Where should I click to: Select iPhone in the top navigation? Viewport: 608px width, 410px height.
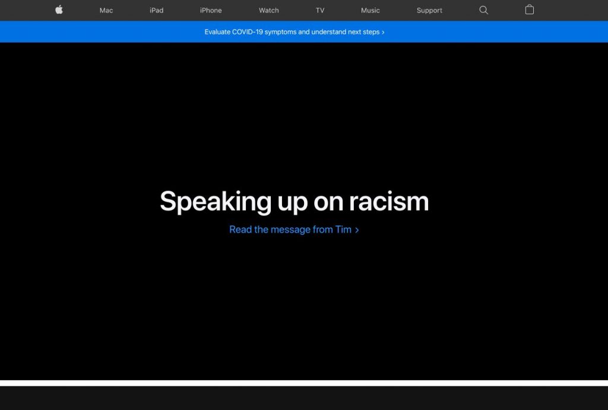pyautogui.click(x=211, y=10)
